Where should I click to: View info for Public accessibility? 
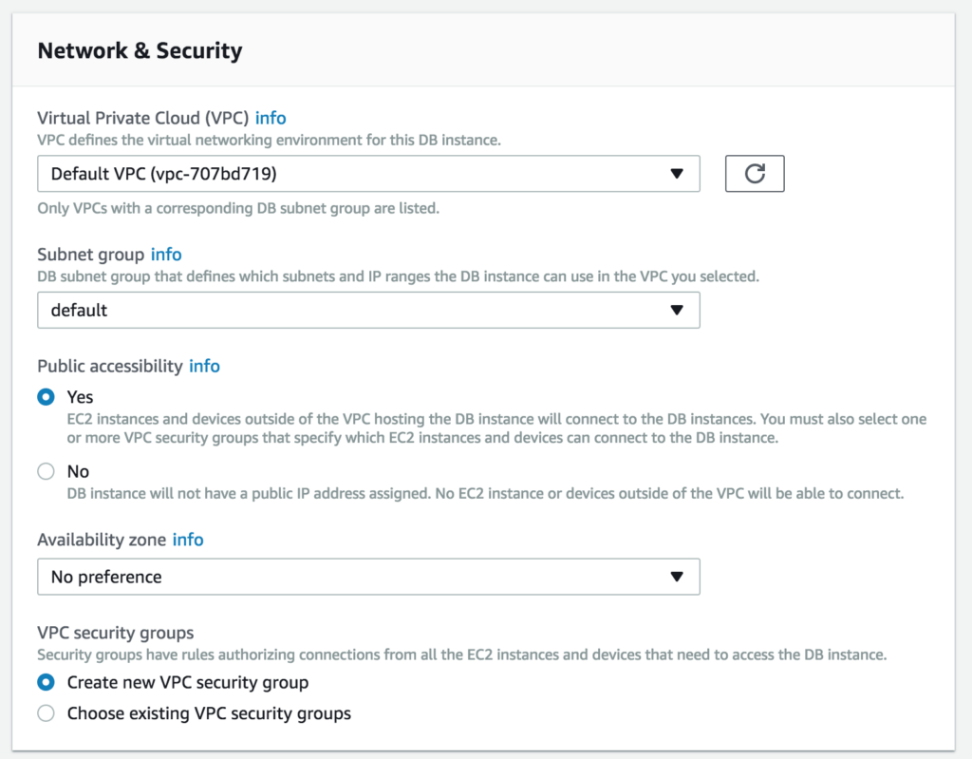click(204, 366)
